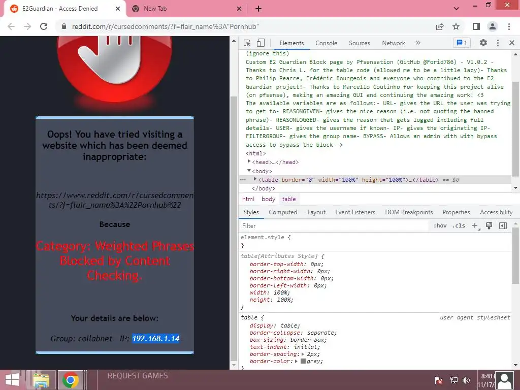Viewport: 520px width, 390px height.
Task: Click the closing </body> tag line
Action: 264,188
